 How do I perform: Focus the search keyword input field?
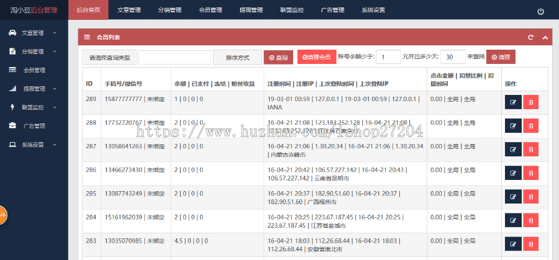[175, 57]
